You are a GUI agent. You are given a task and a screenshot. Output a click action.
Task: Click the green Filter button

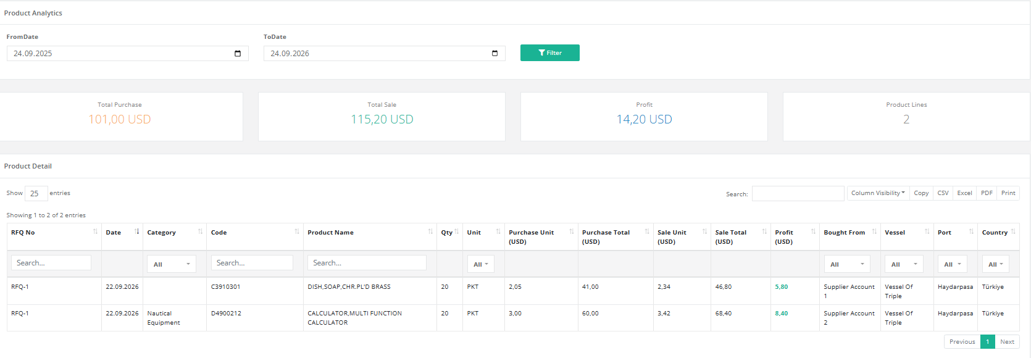549,53
